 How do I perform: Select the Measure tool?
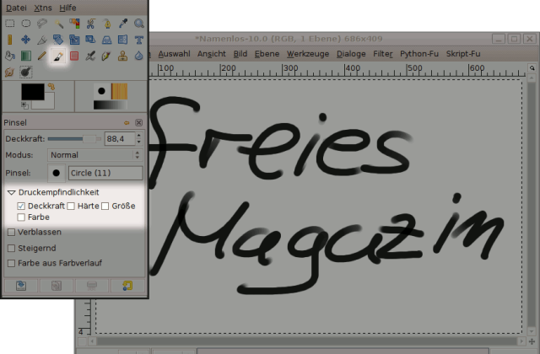9,40
